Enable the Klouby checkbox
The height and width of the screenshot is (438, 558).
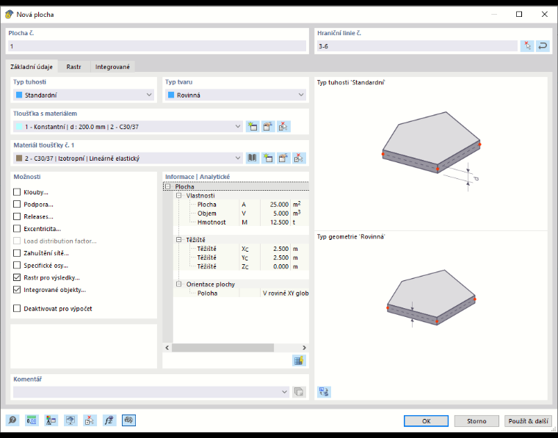17,192
